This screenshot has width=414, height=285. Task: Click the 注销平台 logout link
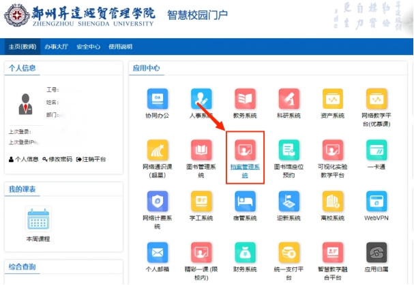(x=91, y=159)
